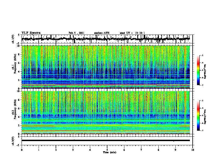Click the '-5' tick on ch.1 color bar
Viewport: 217px width, 168px height.
coord(202,70)
